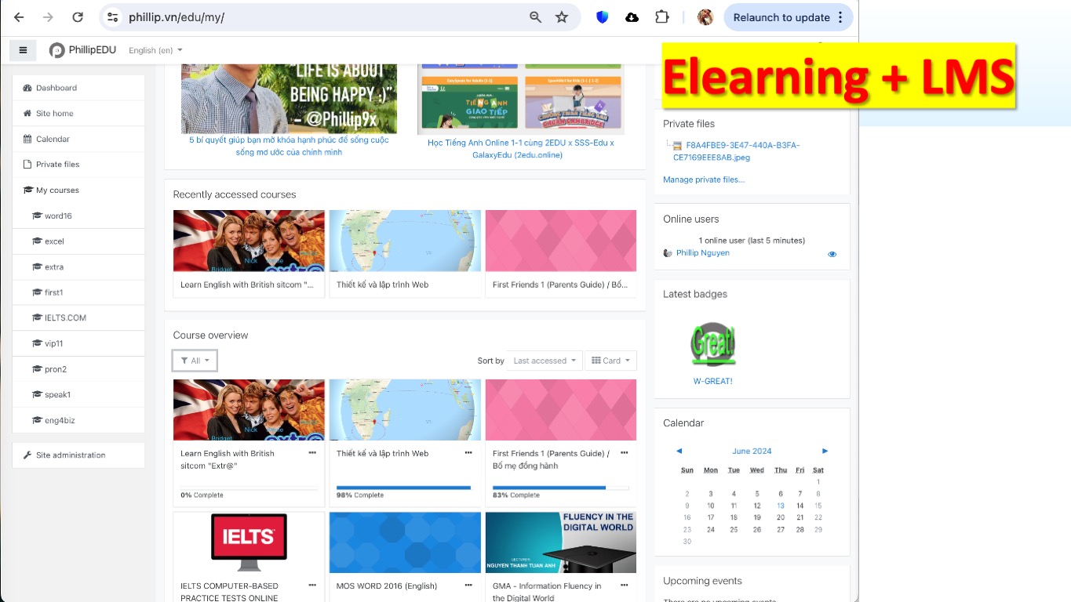Screen dimensions: 1071x602
Task: Select Site administration in sidebar
Action: pyautogui.click(x=70, y=455)
